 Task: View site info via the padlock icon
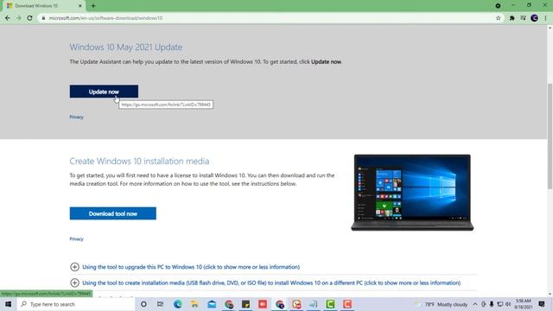coord(43,18)
